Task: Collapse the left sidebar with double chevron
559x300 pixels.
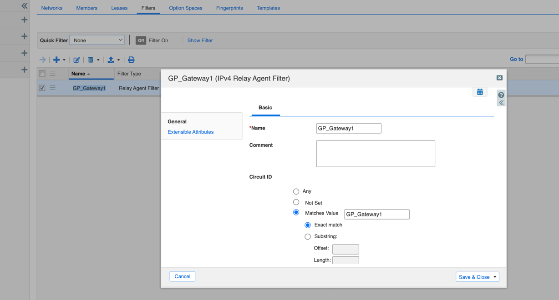Action: coord(24,6)
